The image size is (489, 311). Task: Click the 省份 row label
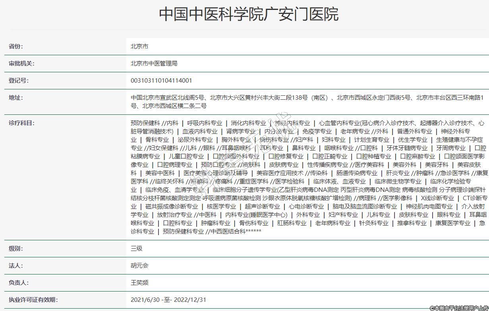point(16,46)
